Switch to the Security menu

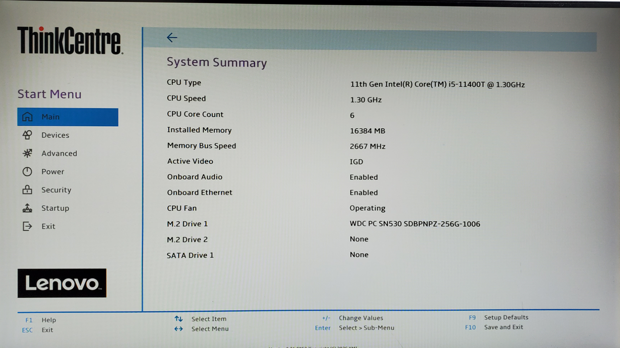click(56, 190)
